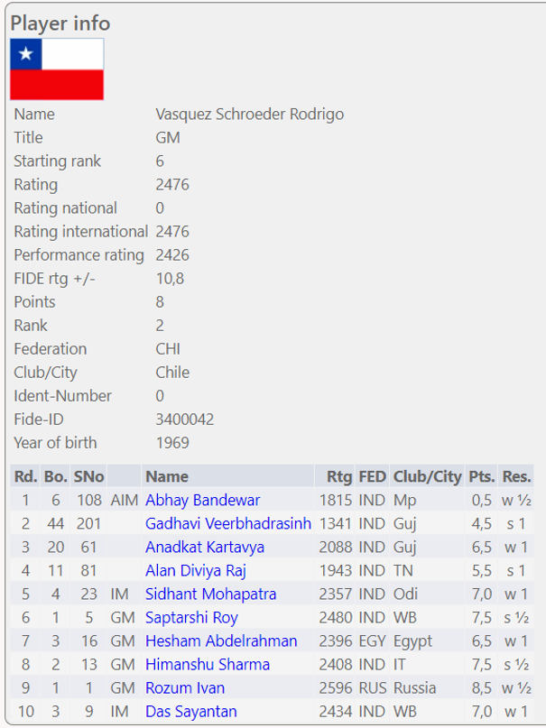Click the Chile flag image
The height and width of the screenshot is (728, 546).
pos(57,69)
